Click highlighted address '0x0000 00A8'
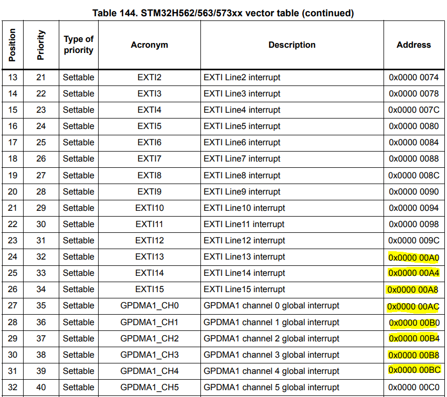 pyautogui.click(x=412, y=290)
